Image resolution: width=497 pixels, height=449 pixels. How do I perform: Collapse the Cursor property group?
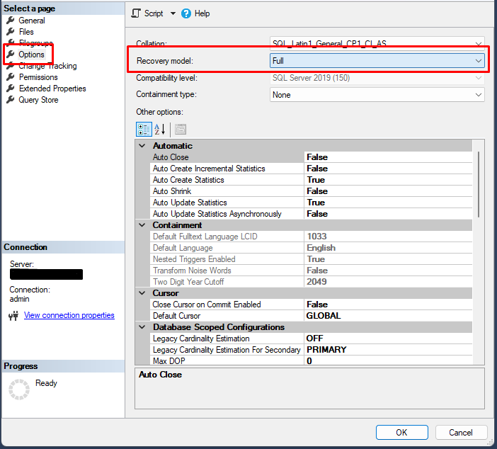click(x=142, y=293)
